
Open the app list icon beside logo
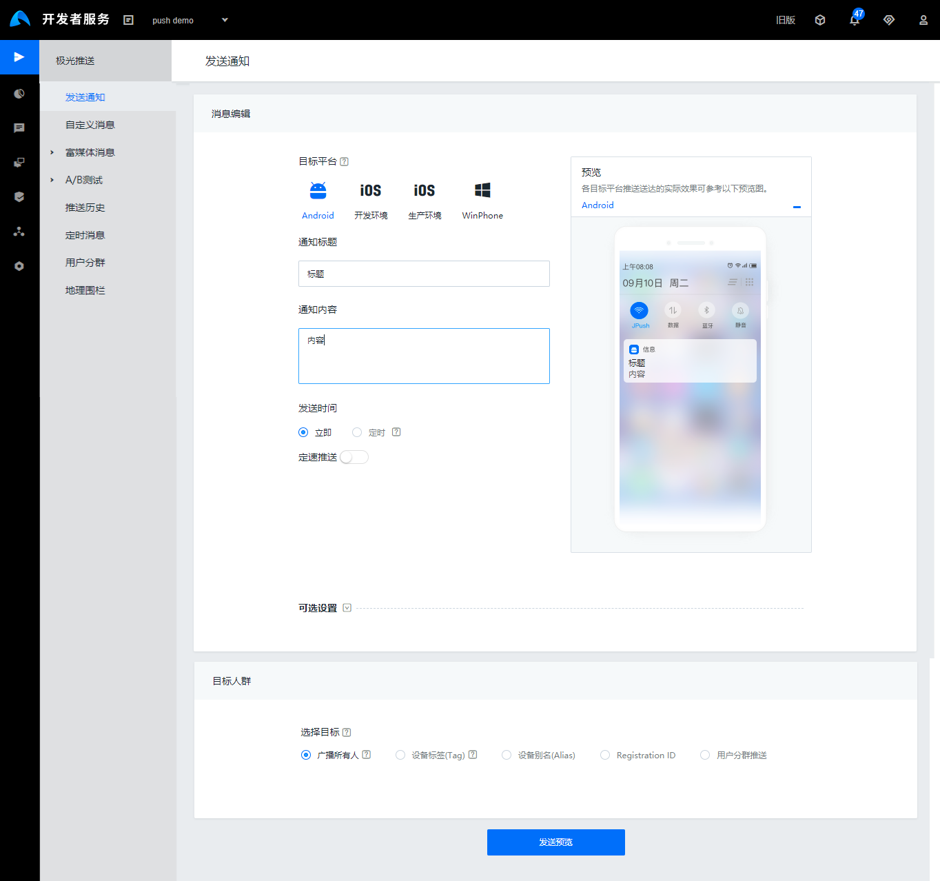pos(128,20)
